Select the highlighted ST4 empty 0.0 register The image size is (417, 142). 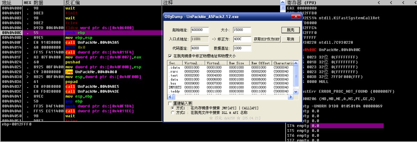point(335,126)
